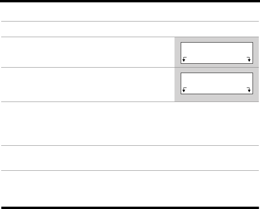This screenshot has height=209, width=260.
Task: Click the first thin divider line below the top bar
Action: 130,21
